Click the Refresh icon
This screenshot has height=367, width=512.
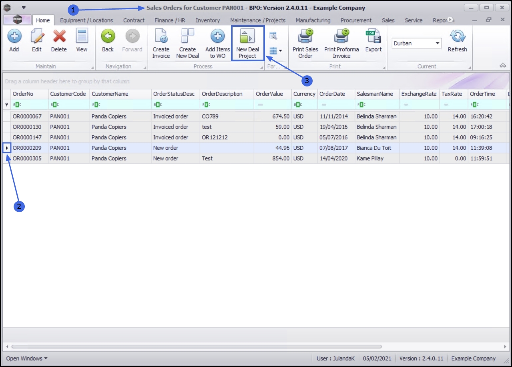457,36
